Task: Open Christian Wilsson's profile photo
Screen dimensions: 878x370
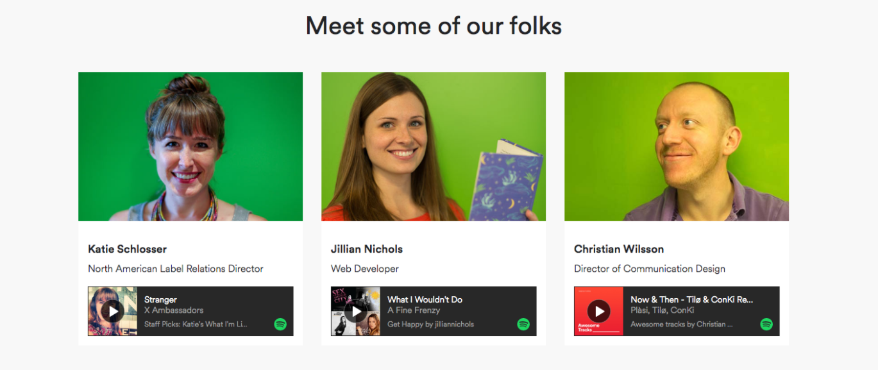Action: coord(677,147)
